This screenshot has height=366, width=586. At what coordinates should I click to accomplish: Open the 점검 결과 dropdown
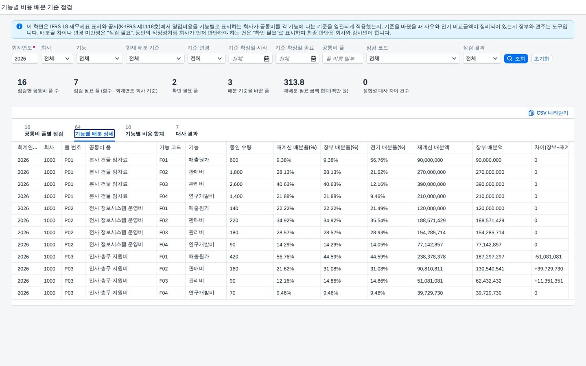point(482,59)
